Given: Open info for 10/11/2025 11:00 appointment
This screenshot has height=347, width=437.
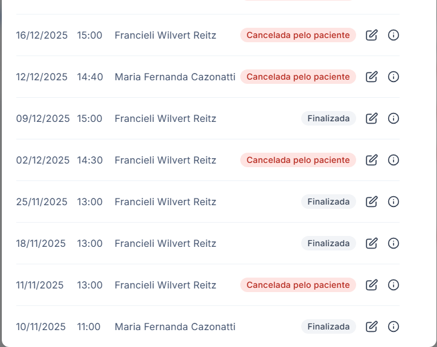Looking at the screenshot, I should point(394,326).
